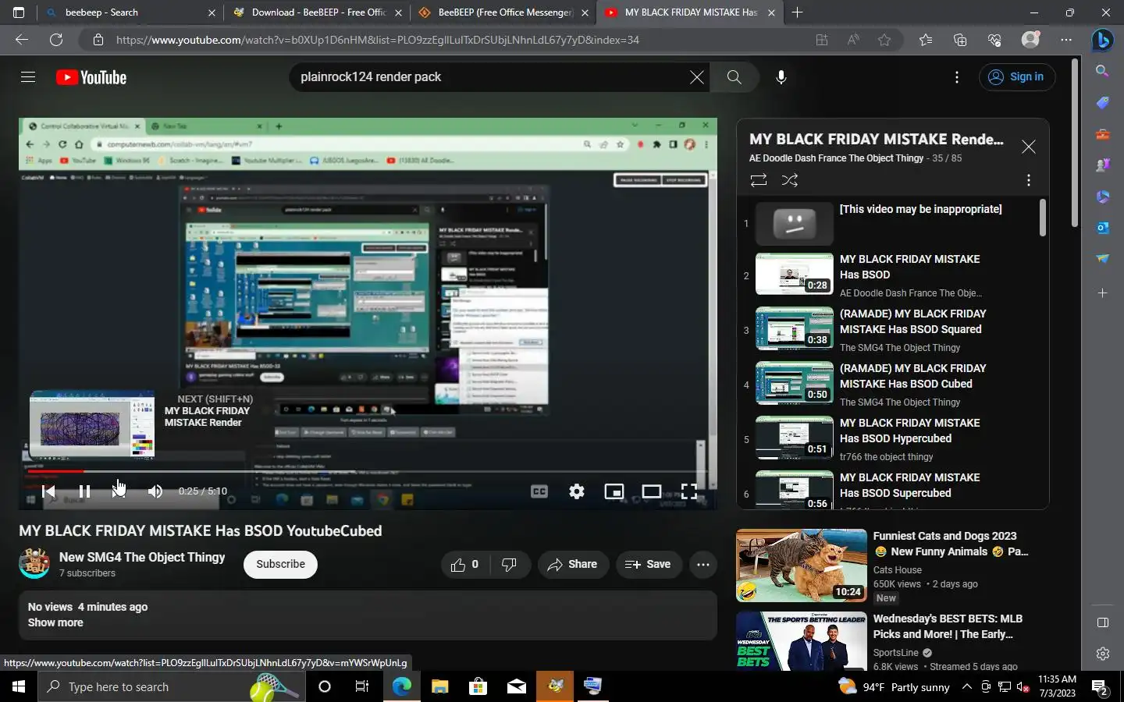1124x702 pixels.
Task: Clear the YouTube search box text
Action: point(696,77)
